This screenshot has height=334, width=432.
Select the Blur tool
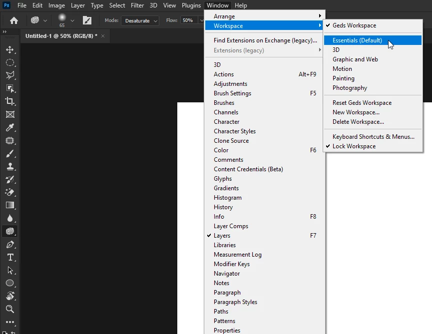[x=10, y=218]
